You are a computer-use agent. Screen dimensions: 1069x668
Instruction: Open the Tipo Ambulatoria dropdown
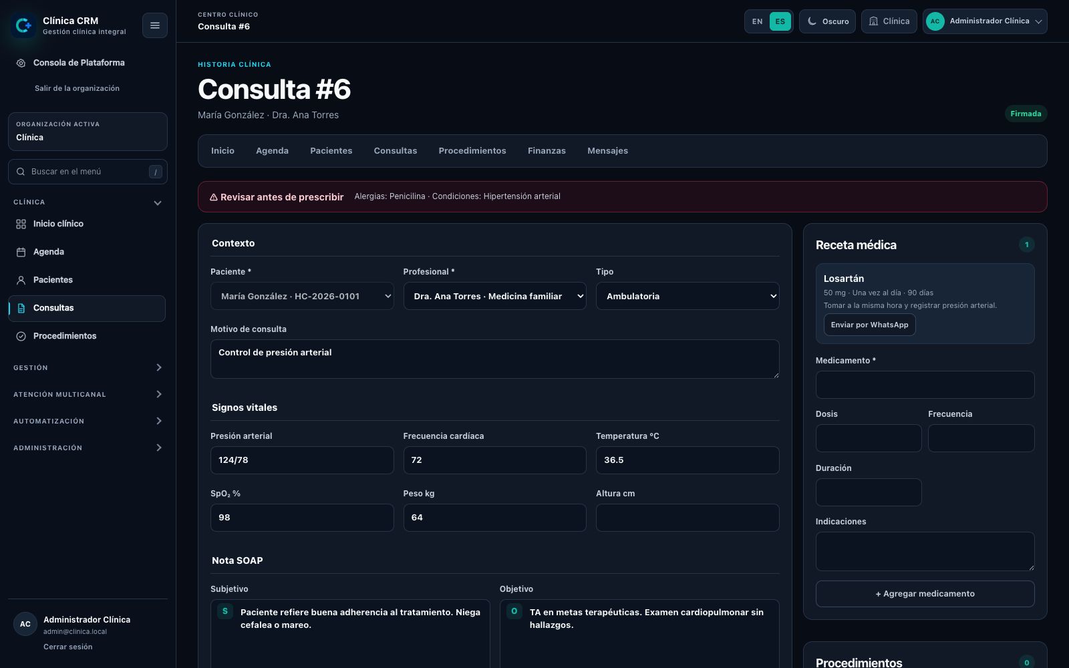(688, 296)
